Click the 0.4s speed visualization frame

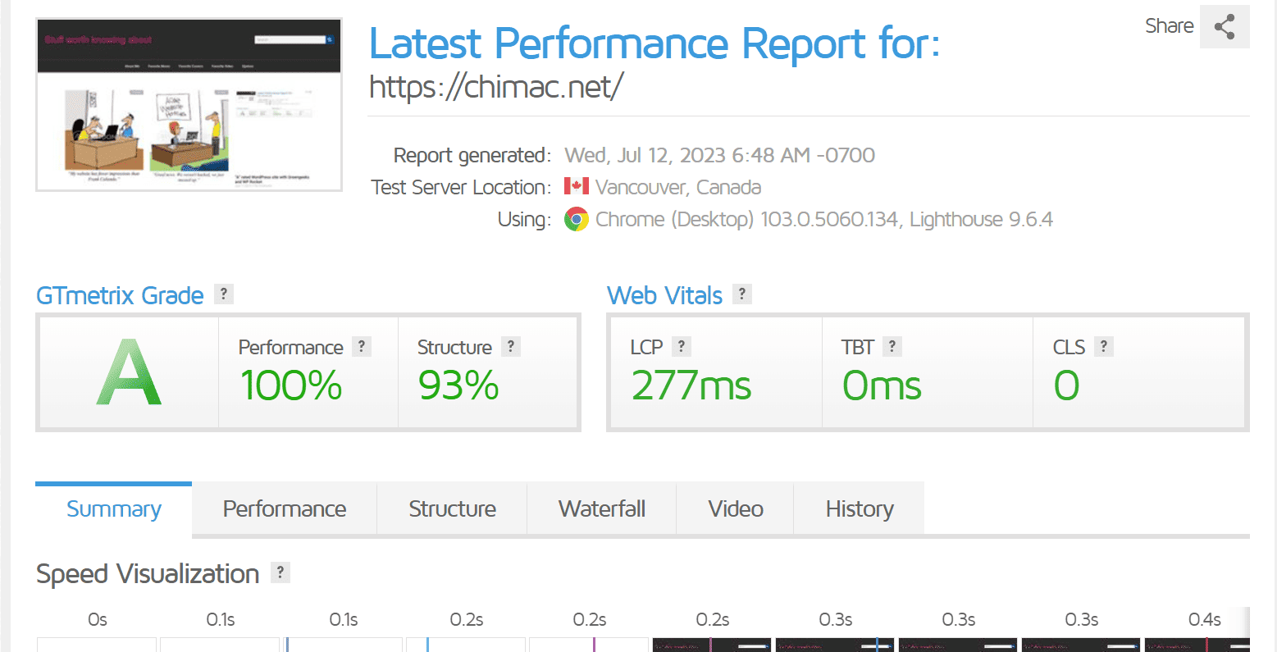1197,645
